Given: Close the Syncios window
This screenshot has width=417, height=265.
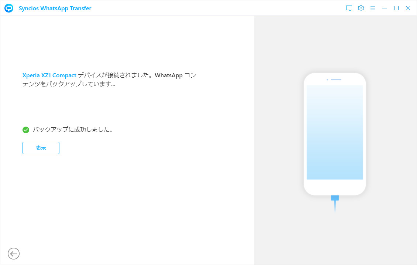Looking at the screenshot, I should (408, 8).
